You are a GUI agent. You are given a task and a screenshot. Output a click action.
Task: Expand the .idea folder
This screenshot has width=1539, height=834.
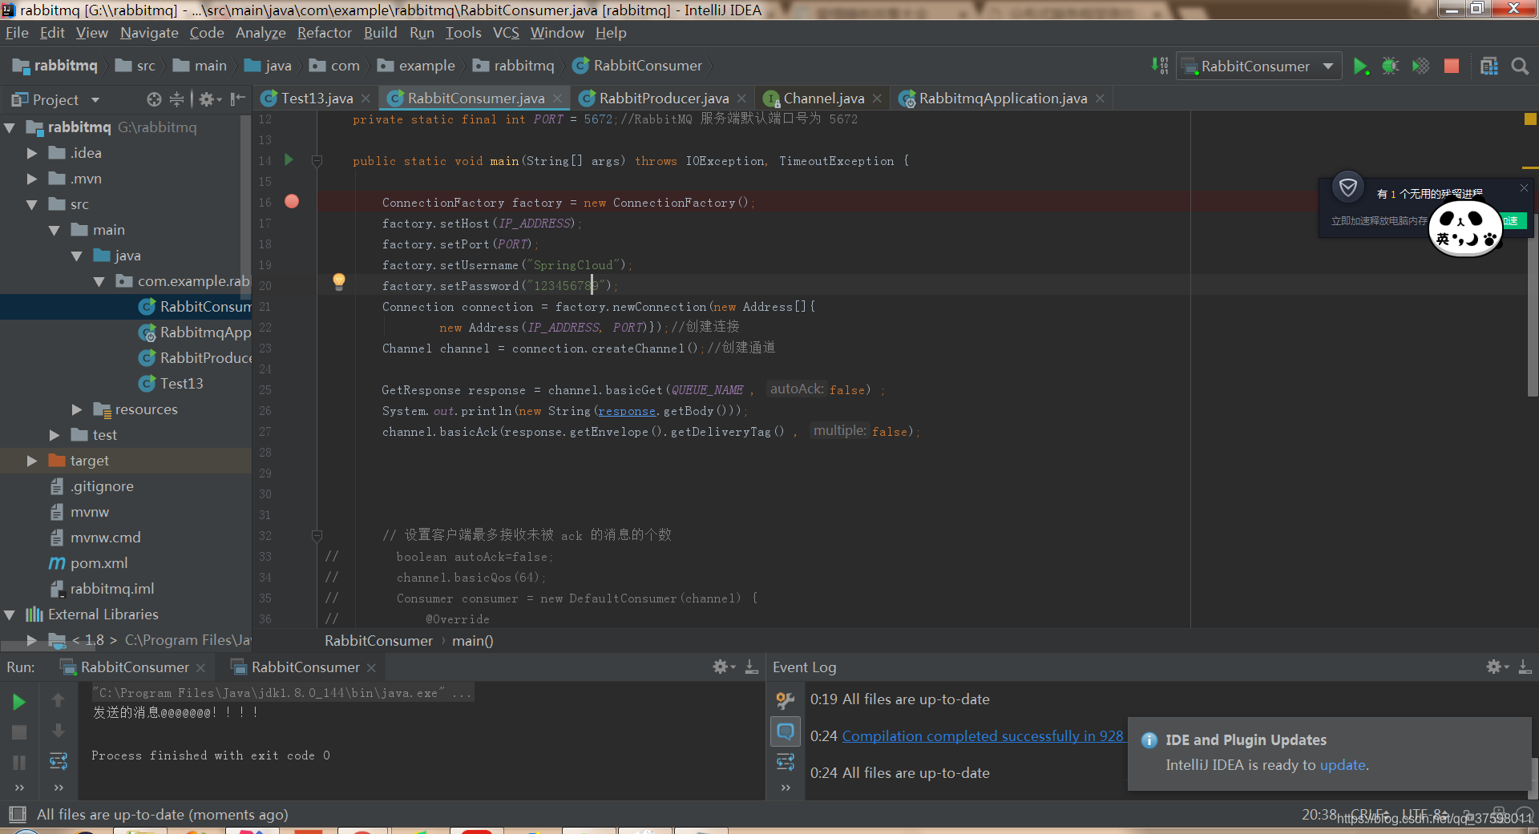32,153
